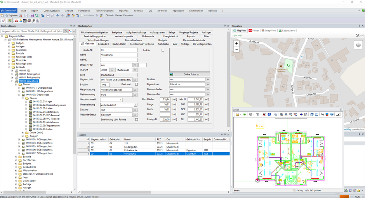Click the open file icon in Viewer toolbar
The image size is (365, 198).
(237, 114)
